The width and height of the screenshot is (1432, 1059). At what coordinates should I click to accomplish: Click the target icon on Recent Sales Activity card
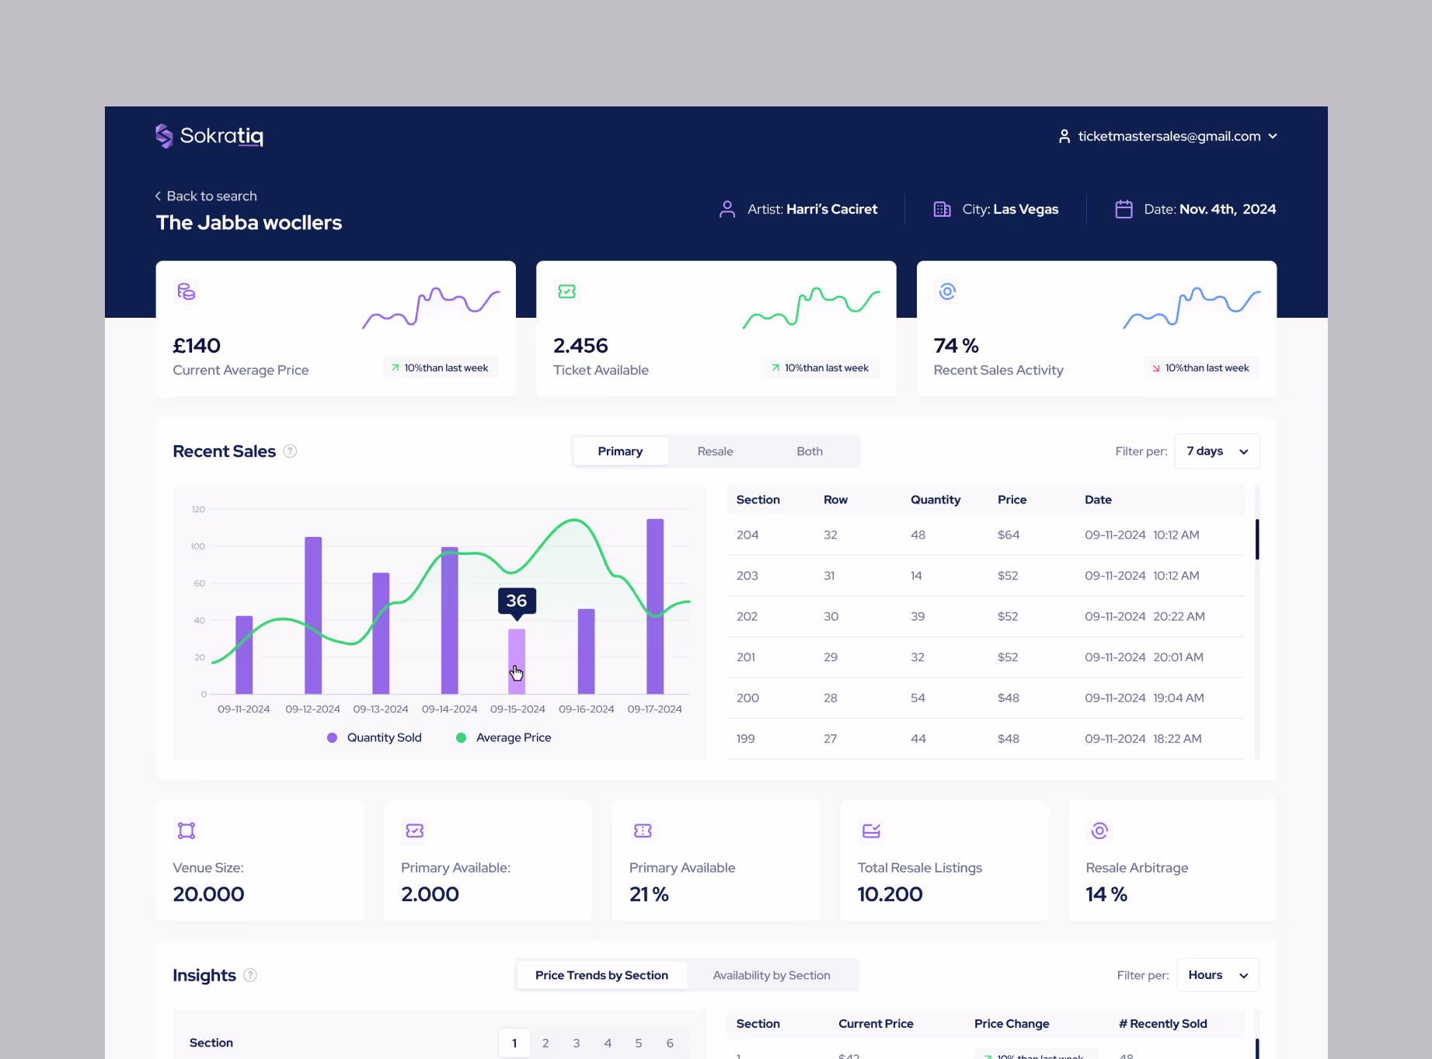947,291
